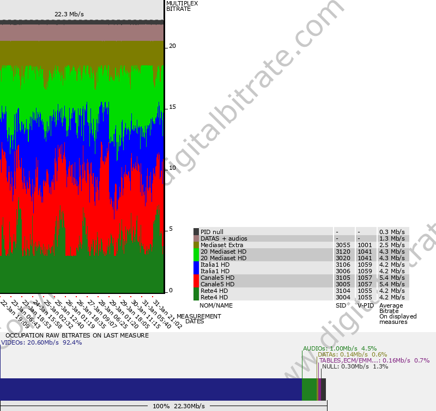Click SID value 3055 in the table

click(343, 245)
